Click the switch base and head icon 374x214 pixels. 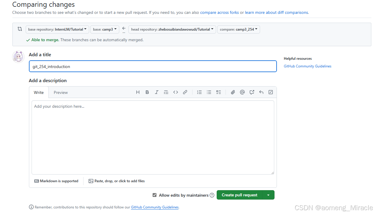coord(20,29)
